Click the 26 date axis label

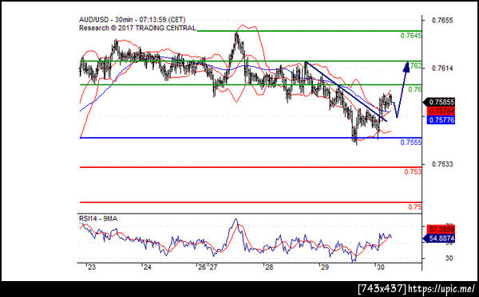point(202,268)
